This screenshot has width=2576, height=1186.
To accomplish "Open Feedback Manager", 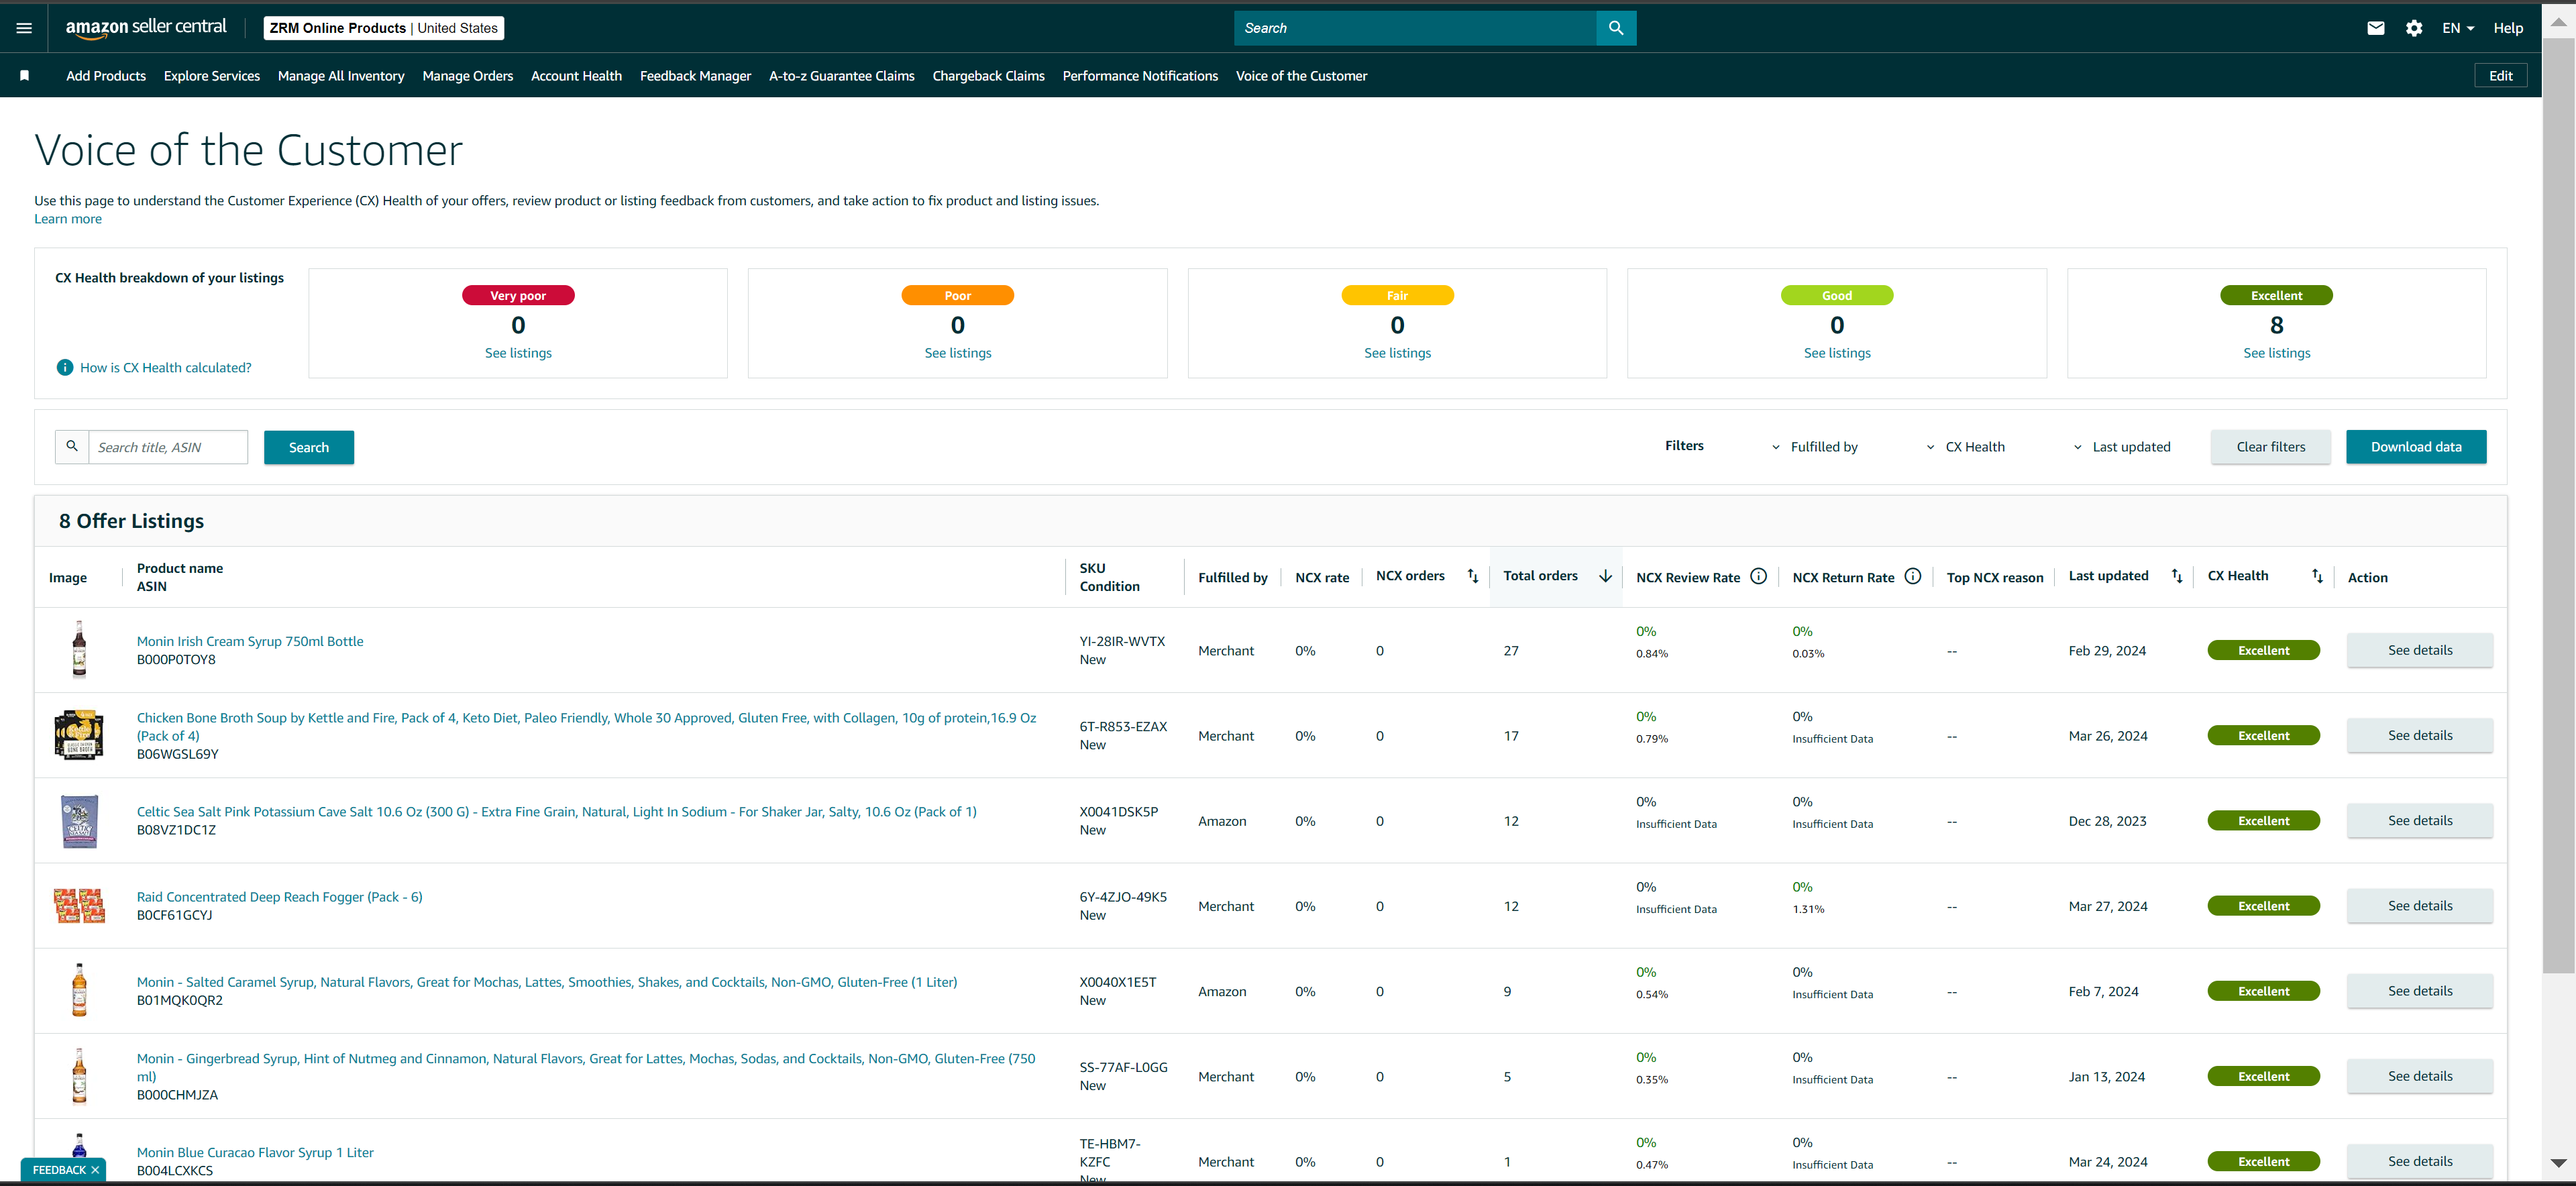I will [x=695, y=76].
